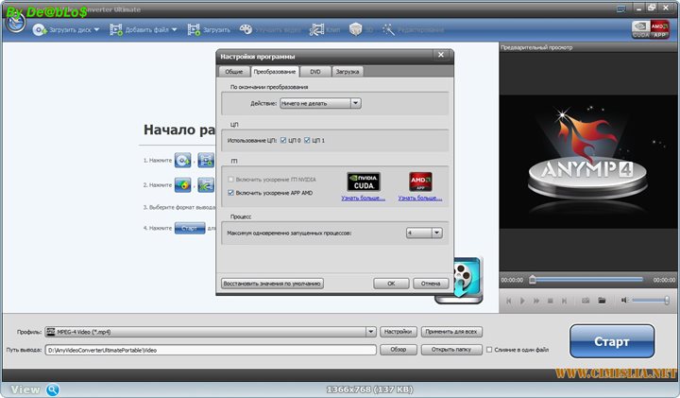Screen dimensions: 680x398
Task: Click the previous frame playback button
Action: (x=509, y=301)
